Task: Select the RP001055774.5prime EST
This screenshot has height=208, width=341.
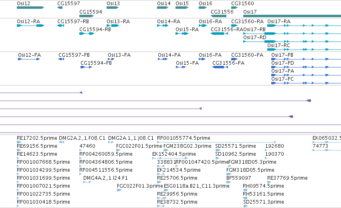Action: 217,142
